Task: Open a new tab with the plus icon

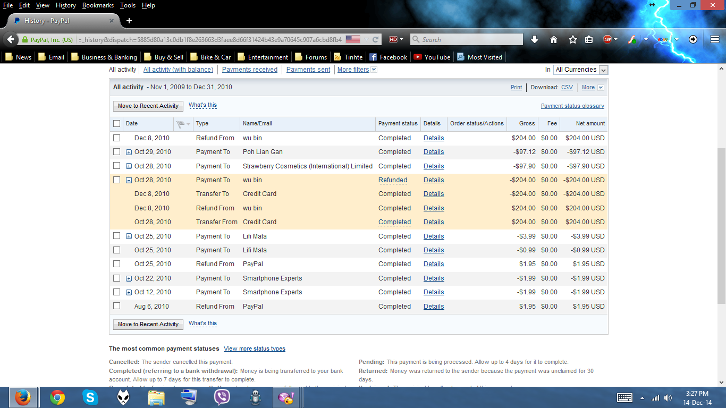Action: click(x=129, y=21)
